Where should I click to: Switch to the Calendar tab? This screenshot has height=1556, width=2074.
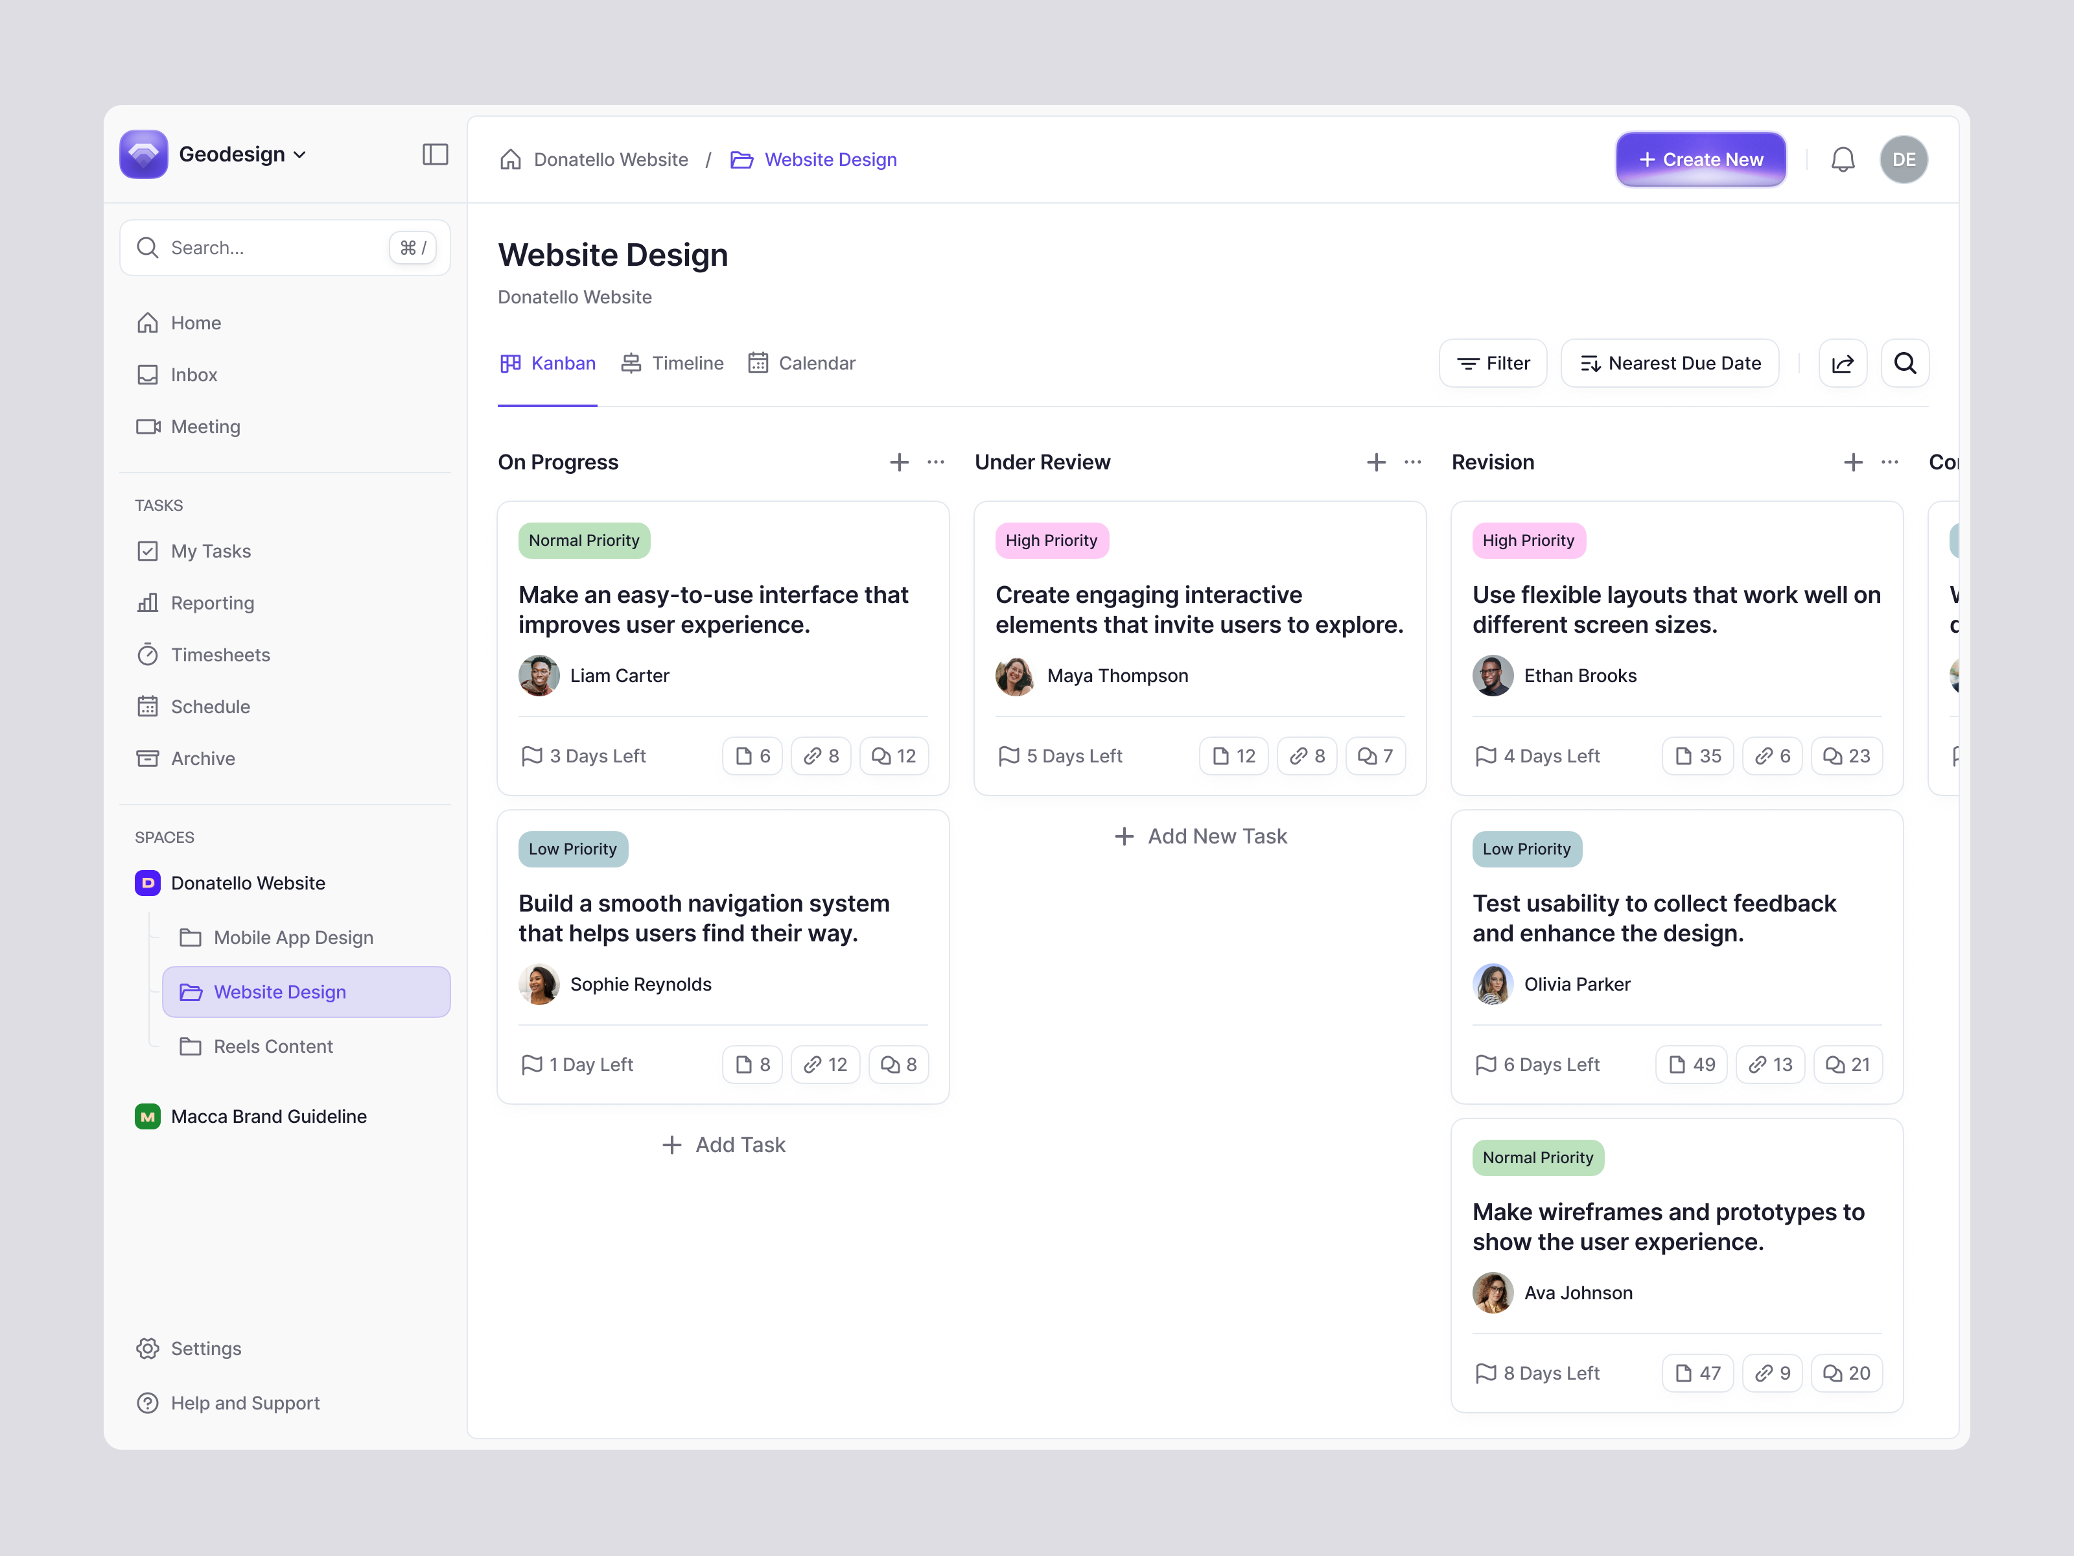[x=802, y=363]
